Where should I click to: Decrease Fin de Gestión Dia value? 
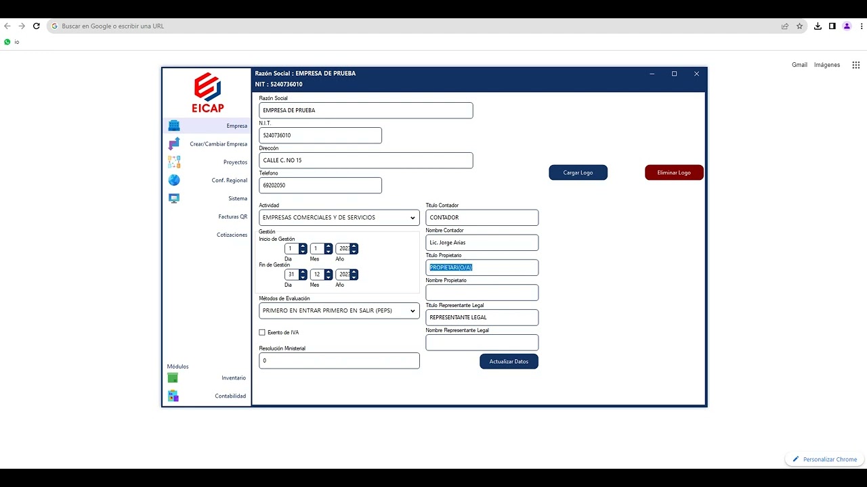pyautogui.click(x=303, y=277)
